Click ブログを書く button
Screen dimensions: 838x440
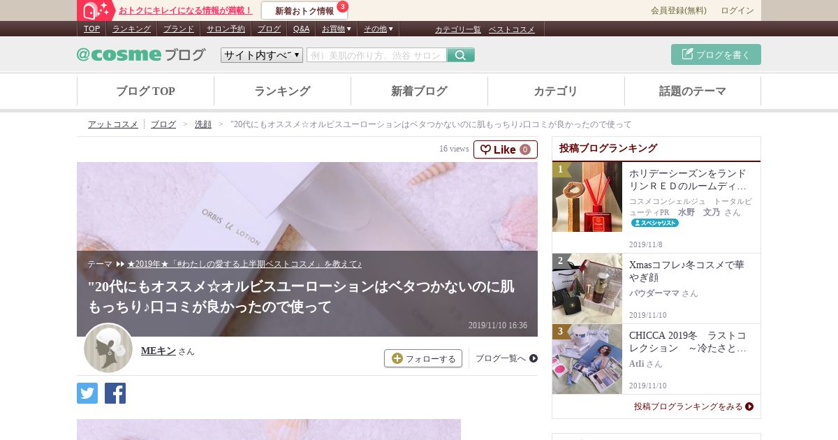point(716,54)
